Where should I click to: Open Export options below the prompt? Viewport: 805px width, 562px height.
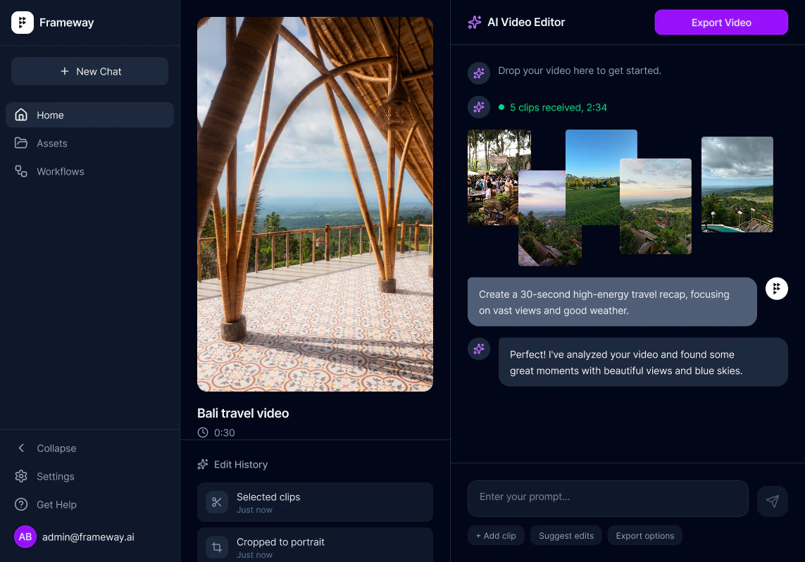pos(644,536)
